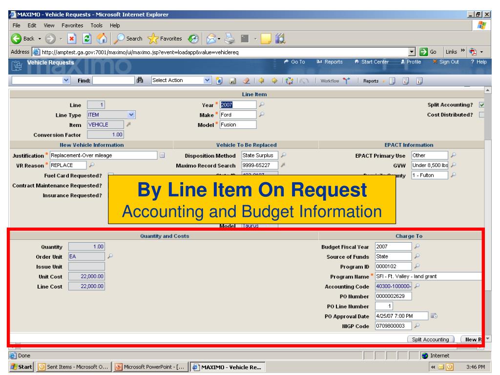Click Sign Out in the Maximo header
500x375 pixels.
click(446, 62)
